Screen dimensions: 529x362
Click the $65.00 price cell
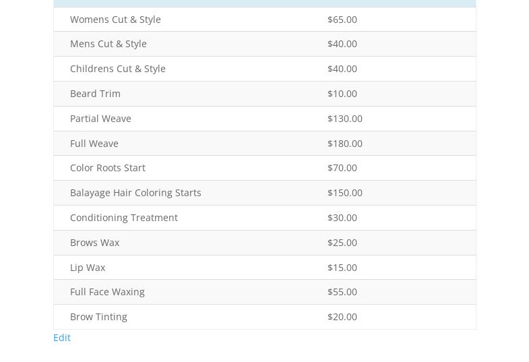tap(342, 20)
